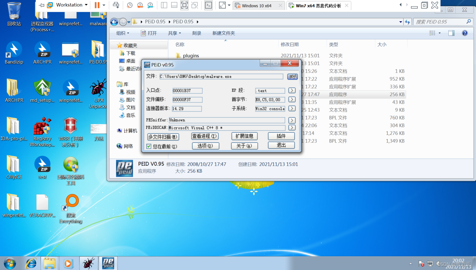Click the > button next to 首字节 field

(x=292, y=100)
